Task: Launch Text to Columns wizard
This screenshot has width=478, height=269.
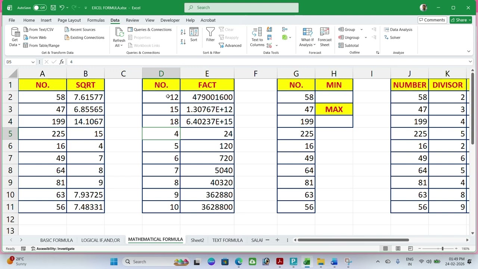Action: [x=257, y=37]
